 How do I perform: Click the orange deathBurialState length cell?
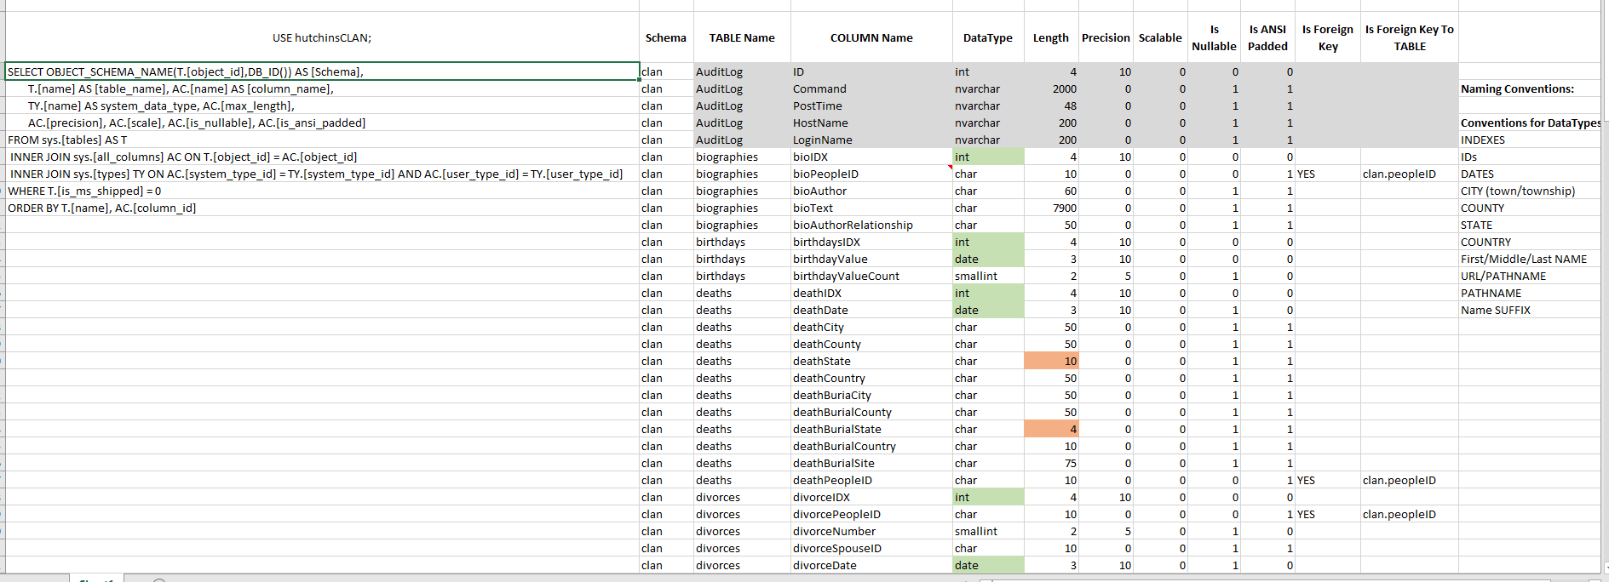(1051, 430)
